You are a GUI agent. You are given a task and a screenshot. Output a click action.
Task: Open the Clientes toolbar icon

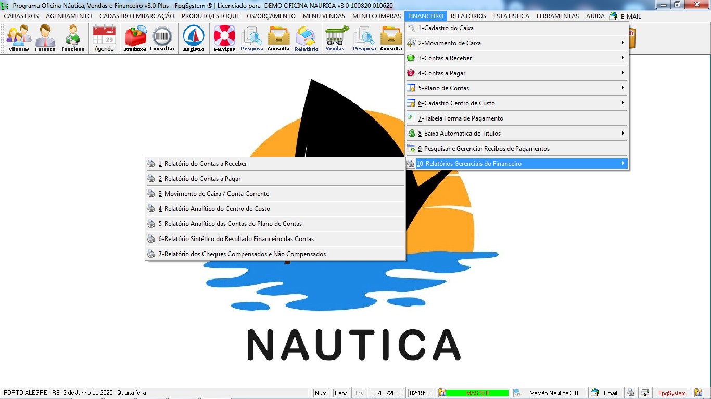pos(19,38)
